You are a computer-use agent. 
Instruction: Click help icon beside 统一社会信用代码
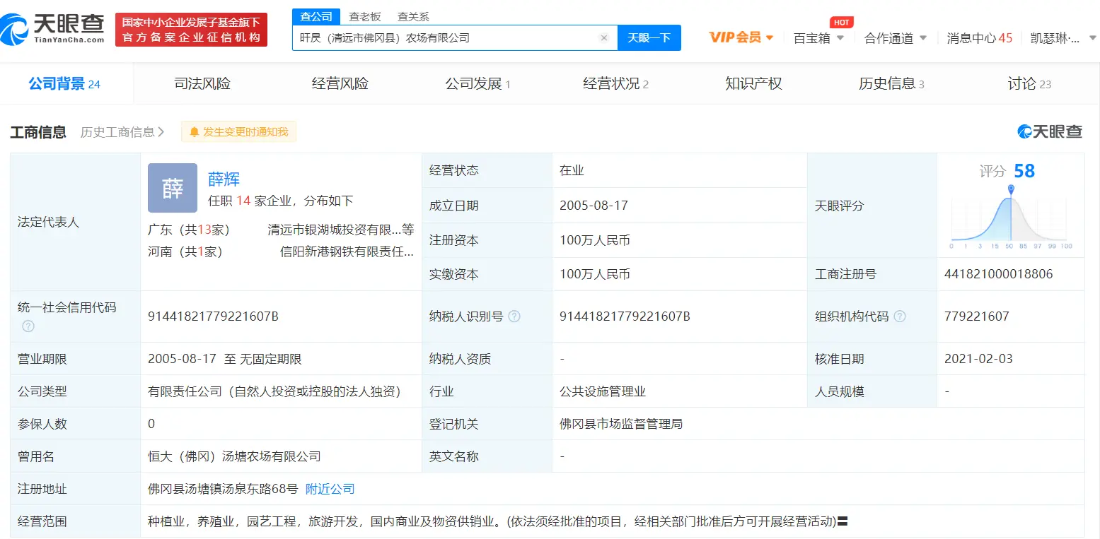click(x=28, y=326)
